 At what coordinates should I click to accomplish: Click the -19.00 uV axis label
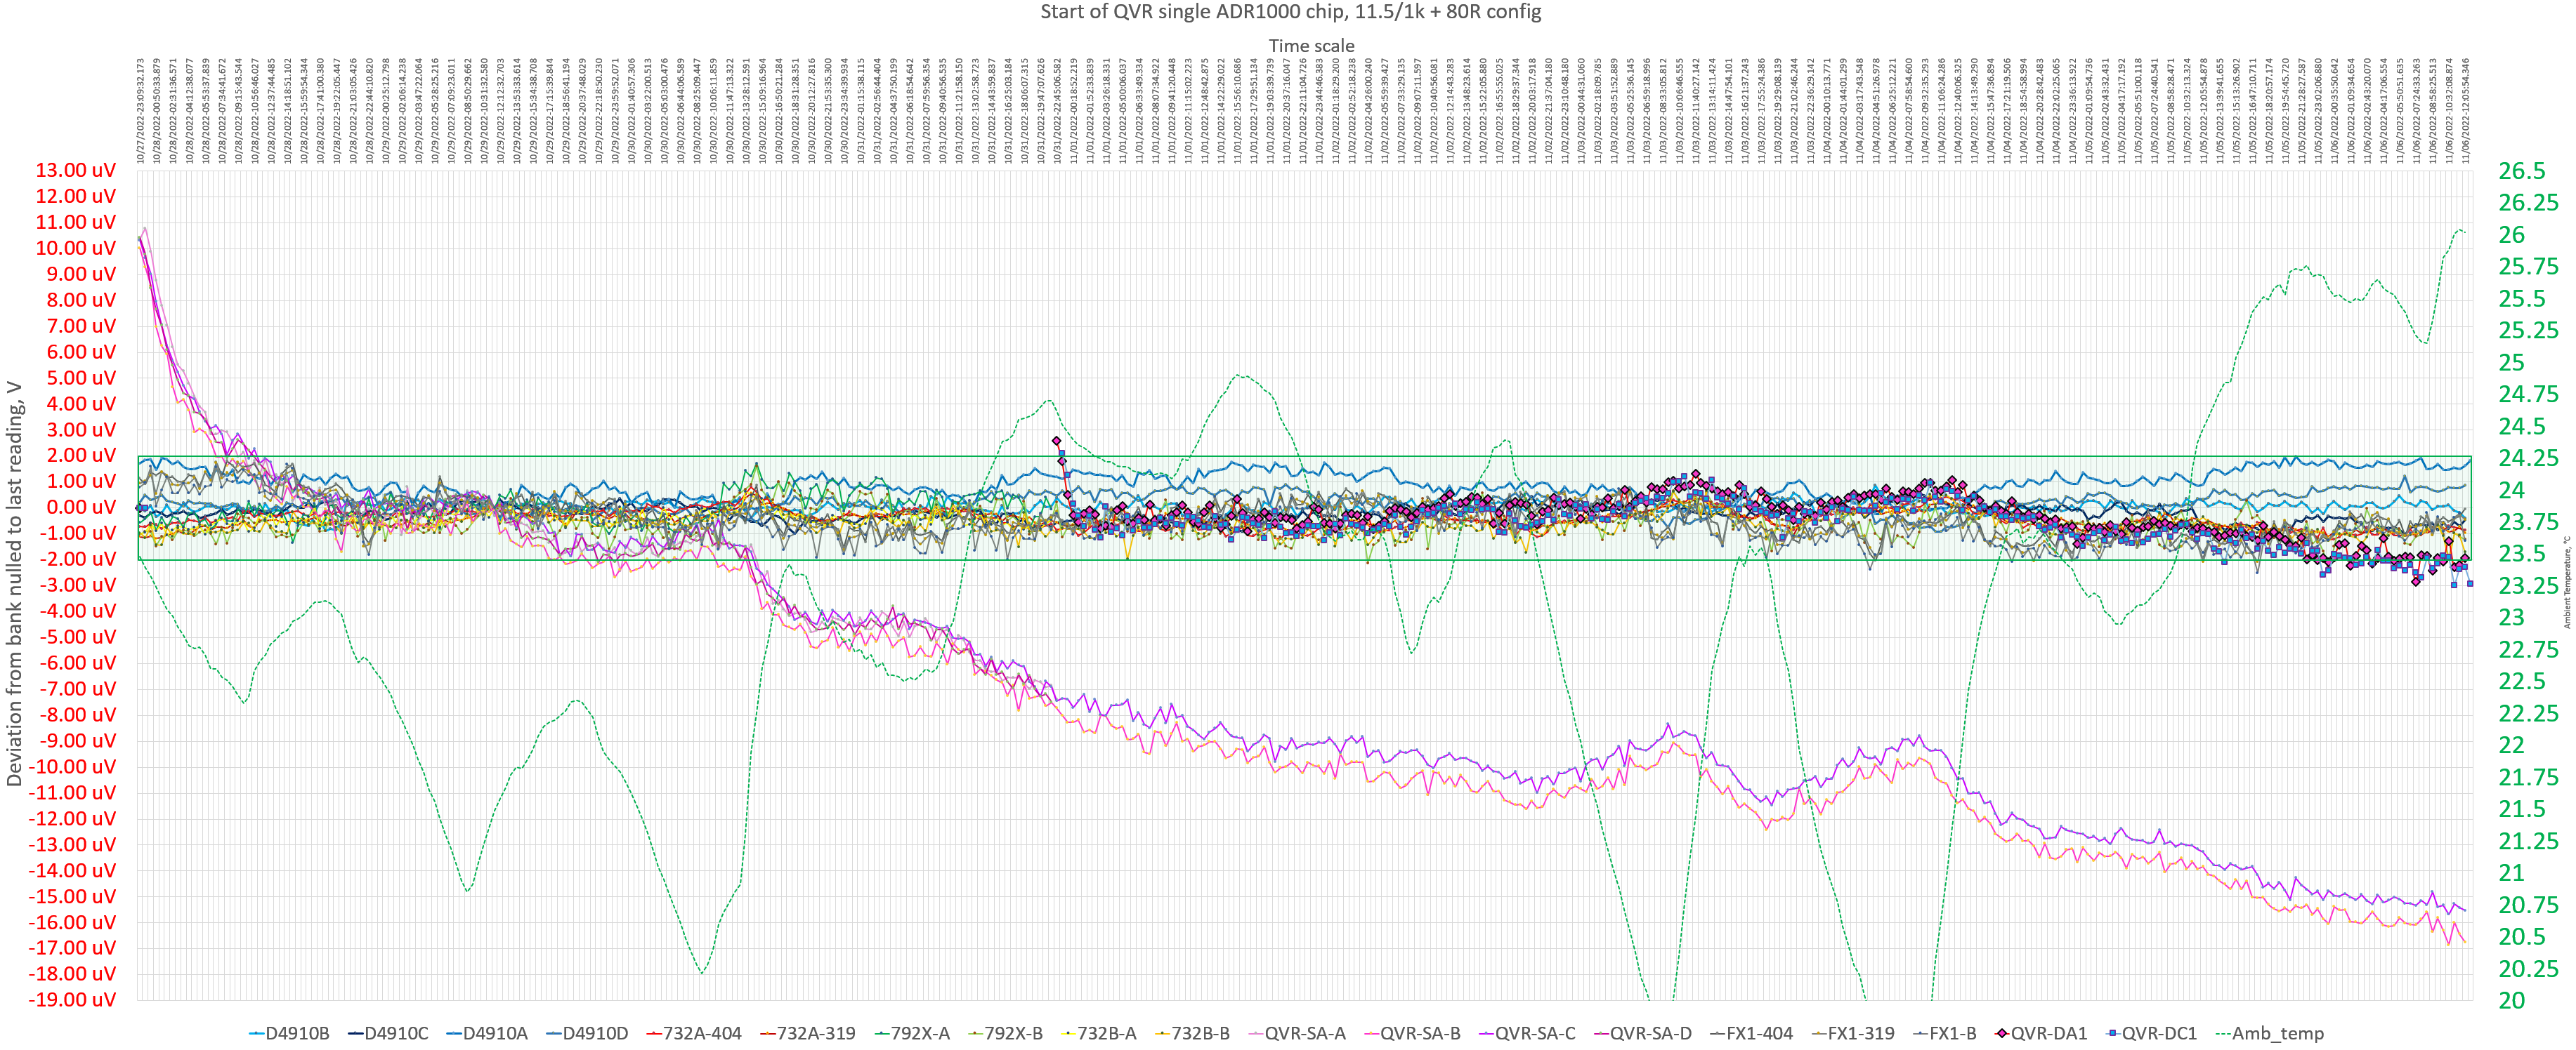click(73, 1000)
